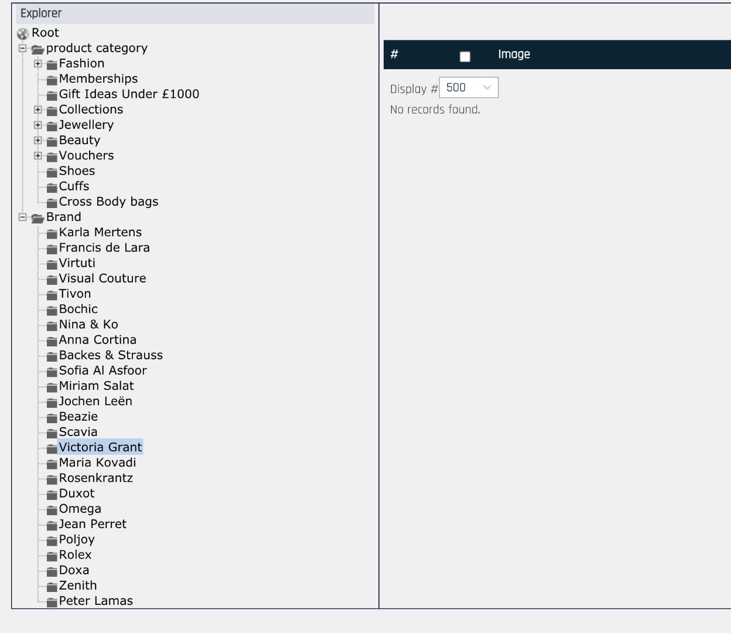The width and height of the screenshot is (731, 633).
Task: Click the Root tree label
Action: click(45, 33)
